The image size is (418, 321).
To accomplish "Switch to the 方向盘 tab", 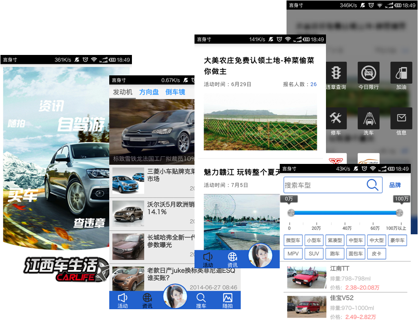I will (x=149, y=92).
